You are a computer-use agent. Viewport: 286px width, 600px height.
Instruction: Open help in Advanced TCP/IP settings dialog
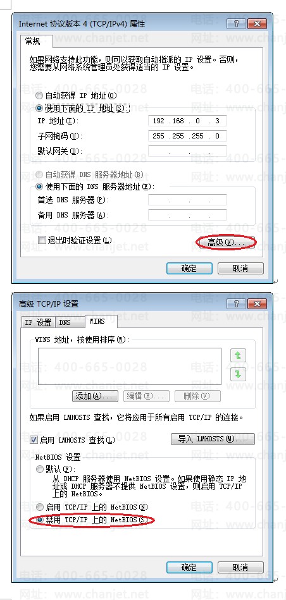236,304
